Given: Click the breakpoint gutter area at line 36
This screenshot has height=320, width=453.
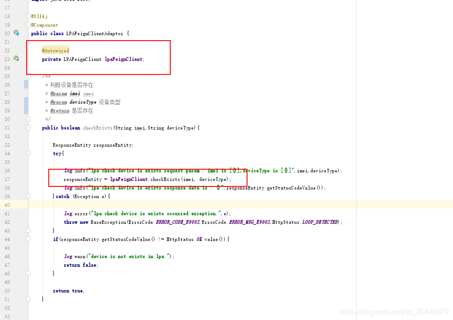Looking at the screenshot, I should [18, 171].
